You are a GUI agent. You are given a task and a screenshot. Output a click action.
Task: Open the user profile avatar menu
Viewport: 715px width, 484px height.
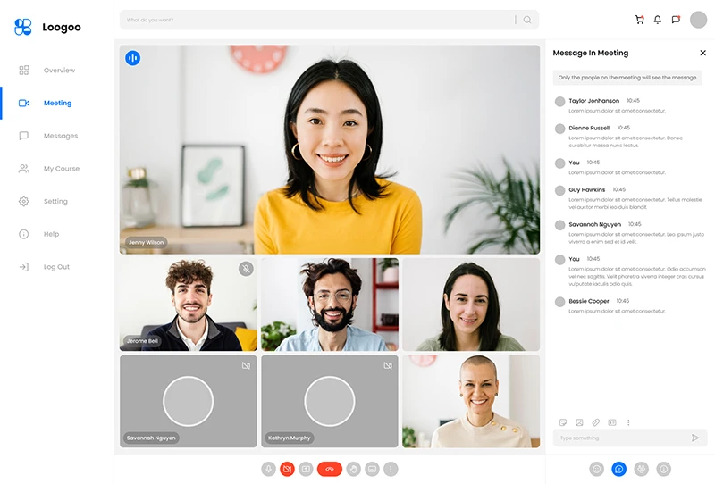[698, 20]
